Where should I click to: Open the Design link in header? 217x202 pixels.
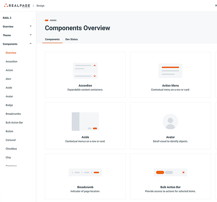40,6
